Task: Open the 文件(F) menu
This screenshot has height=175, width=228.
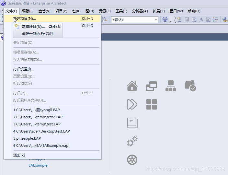Action: click(x=11, y=11)
